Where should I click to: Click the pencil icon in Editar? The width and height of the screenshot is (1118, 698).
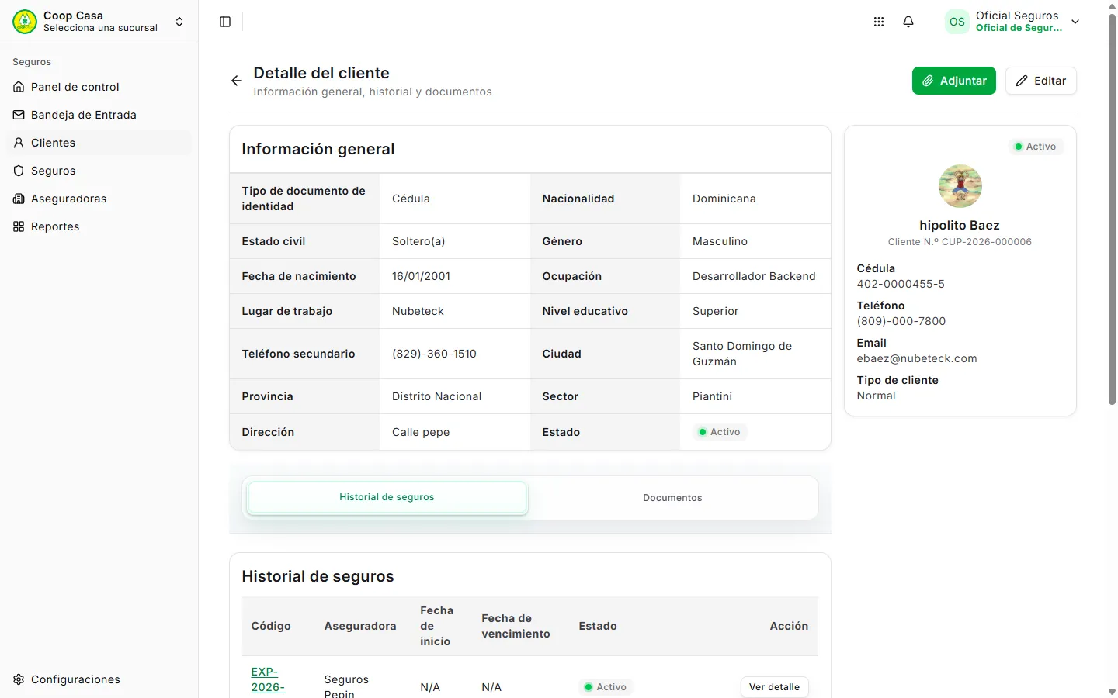pyautogui.click(x=1022, y=81)
